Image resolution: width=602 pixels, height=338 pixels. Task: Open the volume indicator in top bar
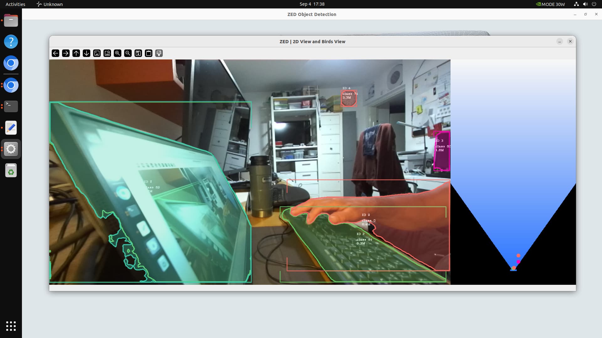[585, 4]
